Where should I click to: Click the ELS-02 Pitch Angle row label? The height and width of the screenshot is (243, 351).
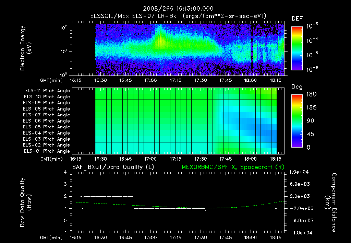click(x=47, y=145)
